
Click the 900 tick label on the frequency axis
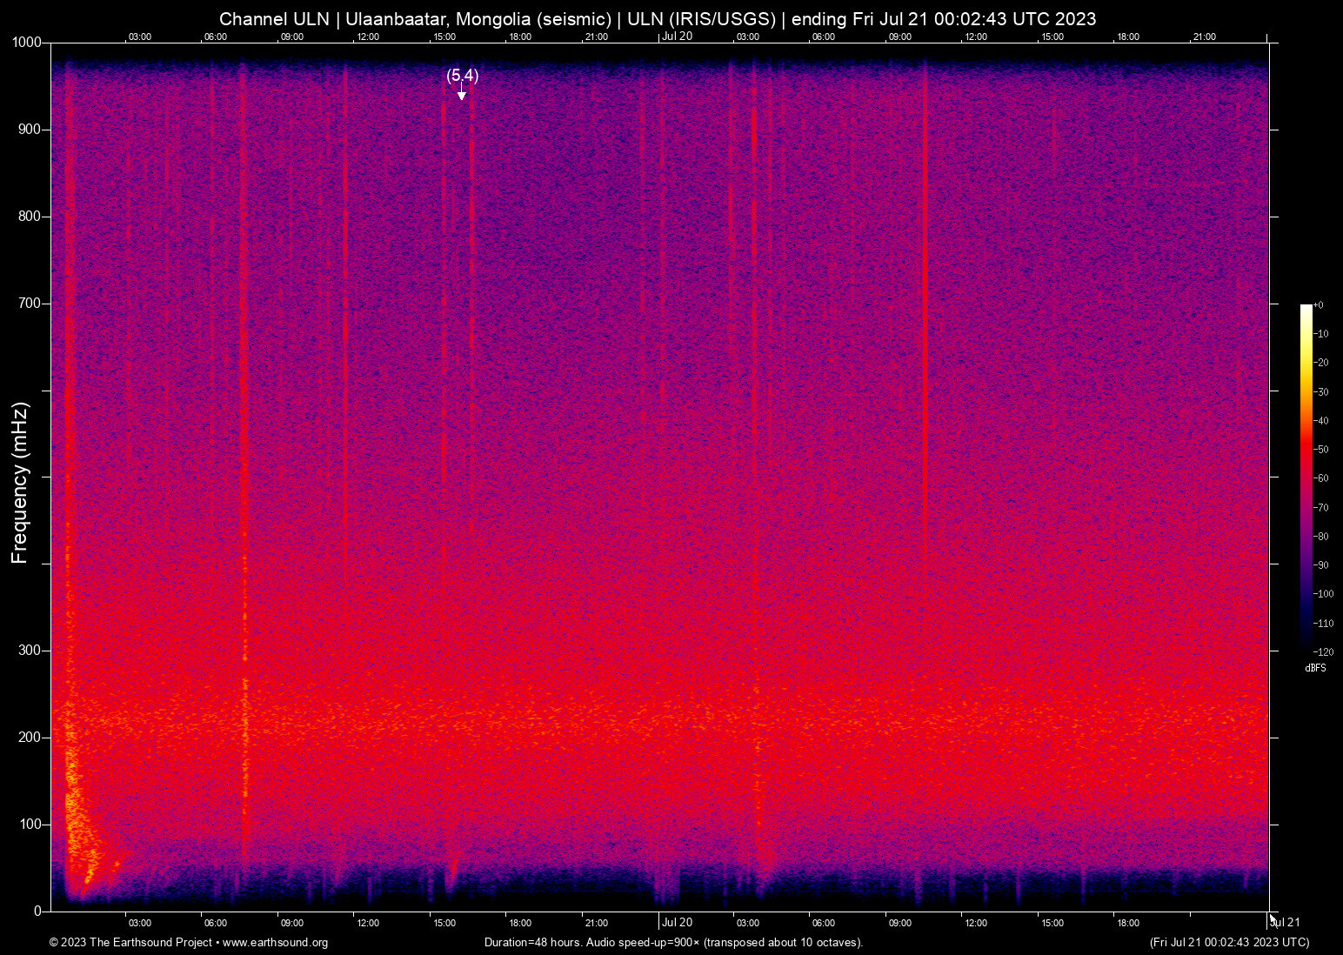30,130
